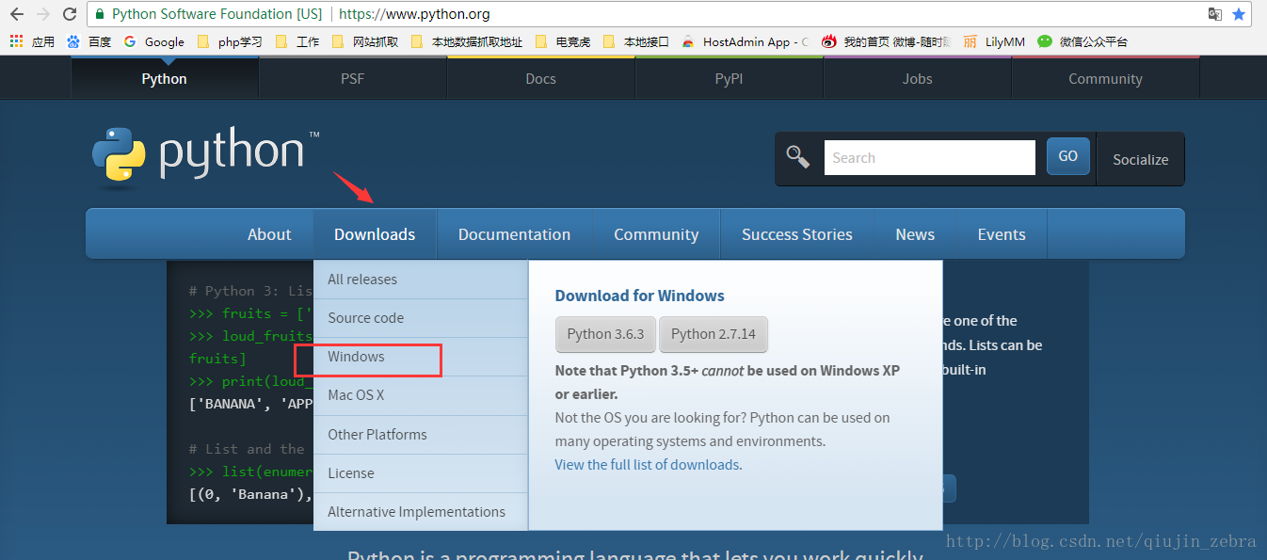Screen dimensions: 1267x560
Task: Click the browser back arrow
Action: click(x=17, y=14)
